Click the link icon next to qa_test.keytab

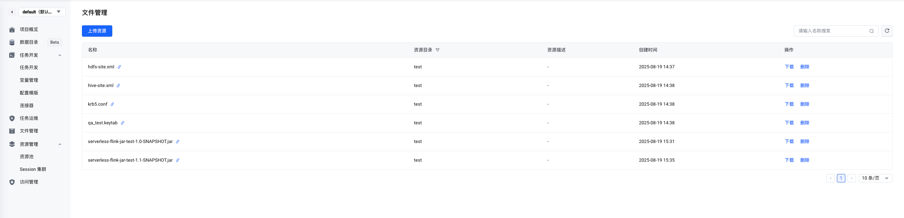pos(123,123)
